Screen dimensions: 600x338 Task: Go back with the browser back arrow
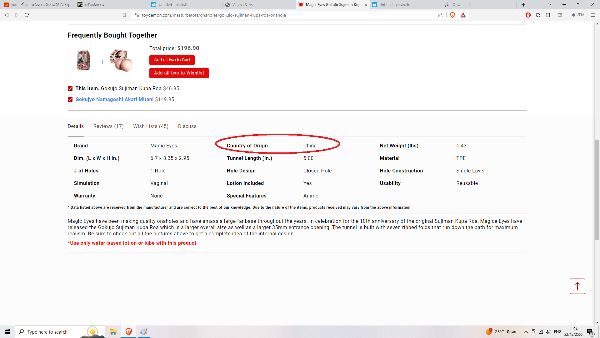[7, 15]
